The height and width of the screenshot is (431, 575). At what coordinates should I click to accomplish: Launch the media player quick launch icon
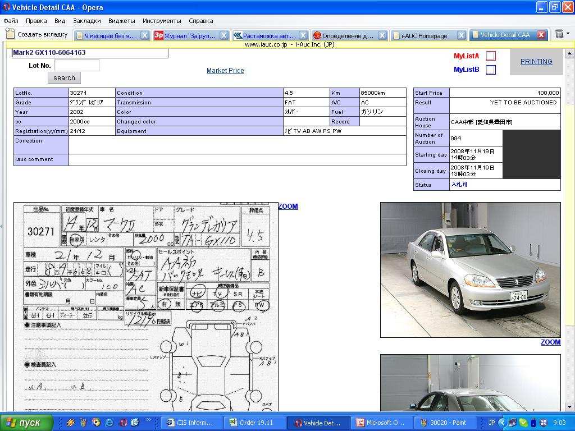coord(96,423)
